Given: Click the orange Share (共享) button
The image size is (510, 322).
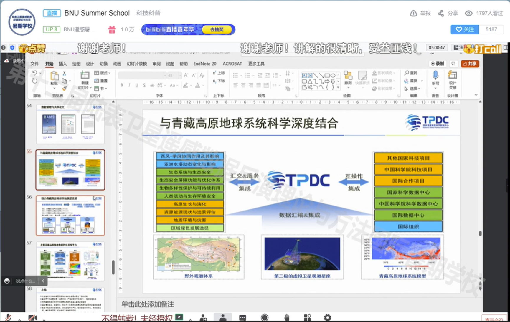Looking at the screenshot, I should click(470, 64).
